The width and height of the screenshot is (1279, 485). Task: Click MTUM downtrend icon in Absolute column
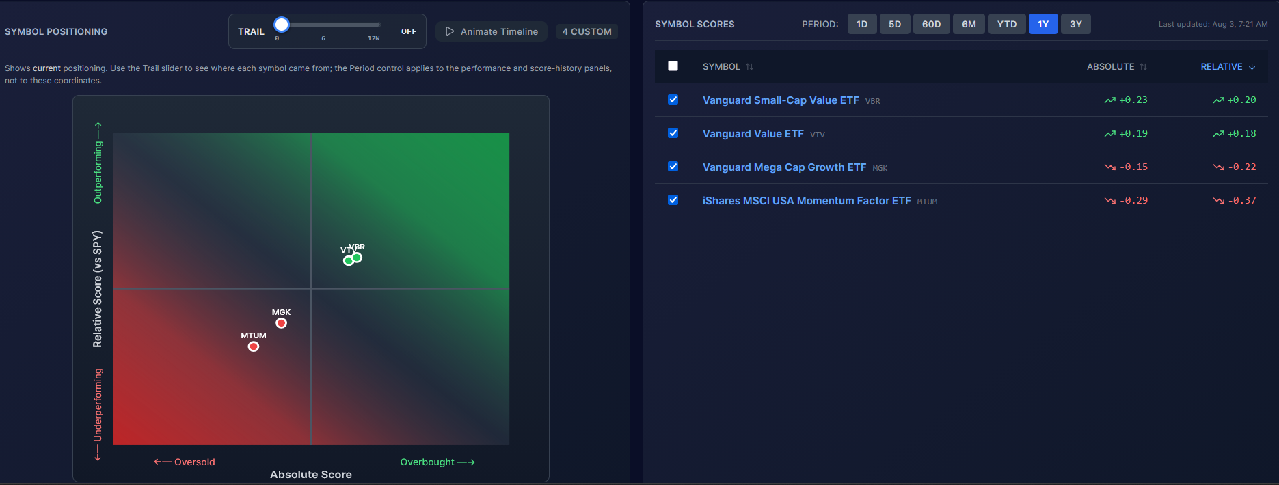(1109, 201)
